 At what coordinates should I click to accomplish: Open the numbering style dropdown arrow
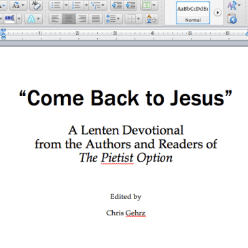(x=86, y=5)
